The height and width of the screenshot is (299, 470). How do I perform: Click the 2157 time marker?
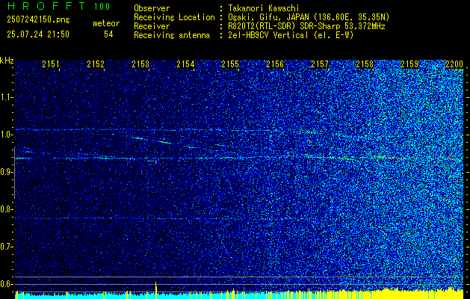pos(320,64)
